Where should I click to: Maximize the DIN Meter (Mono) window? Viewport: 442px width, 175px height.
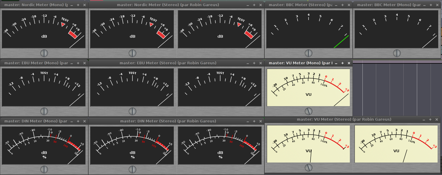pyautogui.click(x=78, y=122)
